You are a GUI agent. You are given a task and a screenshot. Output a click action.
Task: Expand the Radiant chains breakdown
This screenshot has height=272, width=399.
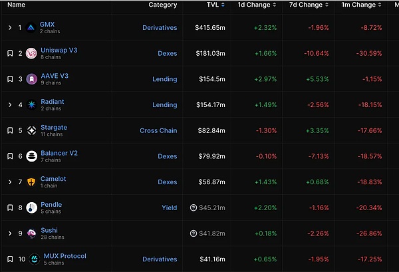click(10, 105)
